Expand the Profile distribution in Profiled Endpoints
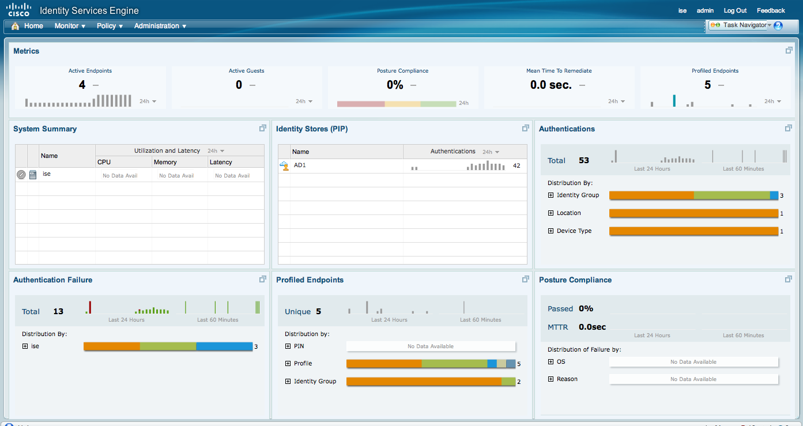The width and height of the screenshot is (803, 426). 288,364
